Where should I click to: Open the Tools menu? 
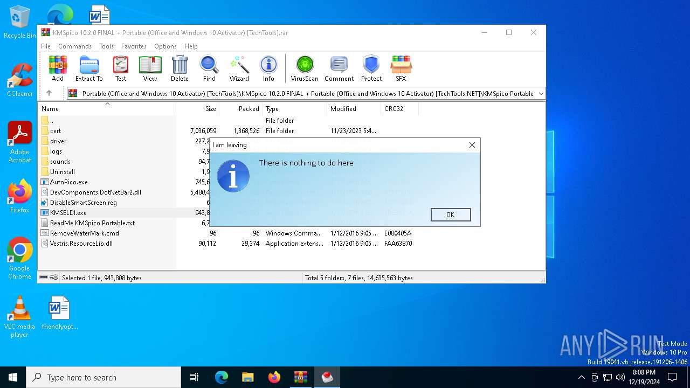(x=106, y=46)
